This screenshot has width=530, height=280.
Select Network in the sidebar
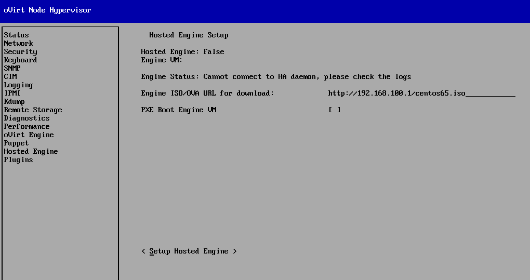[19, 43]
